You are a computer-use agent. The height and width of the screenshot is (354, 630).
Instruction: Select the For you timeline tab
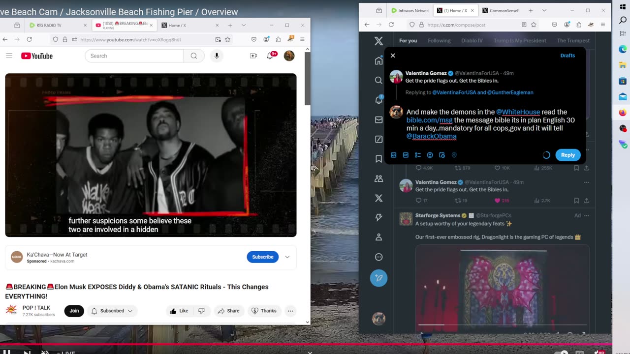point(408,41)
